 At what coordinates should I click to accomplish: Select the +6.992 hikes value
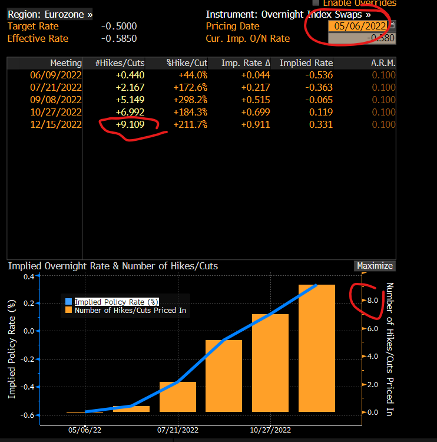click(130, 112)
